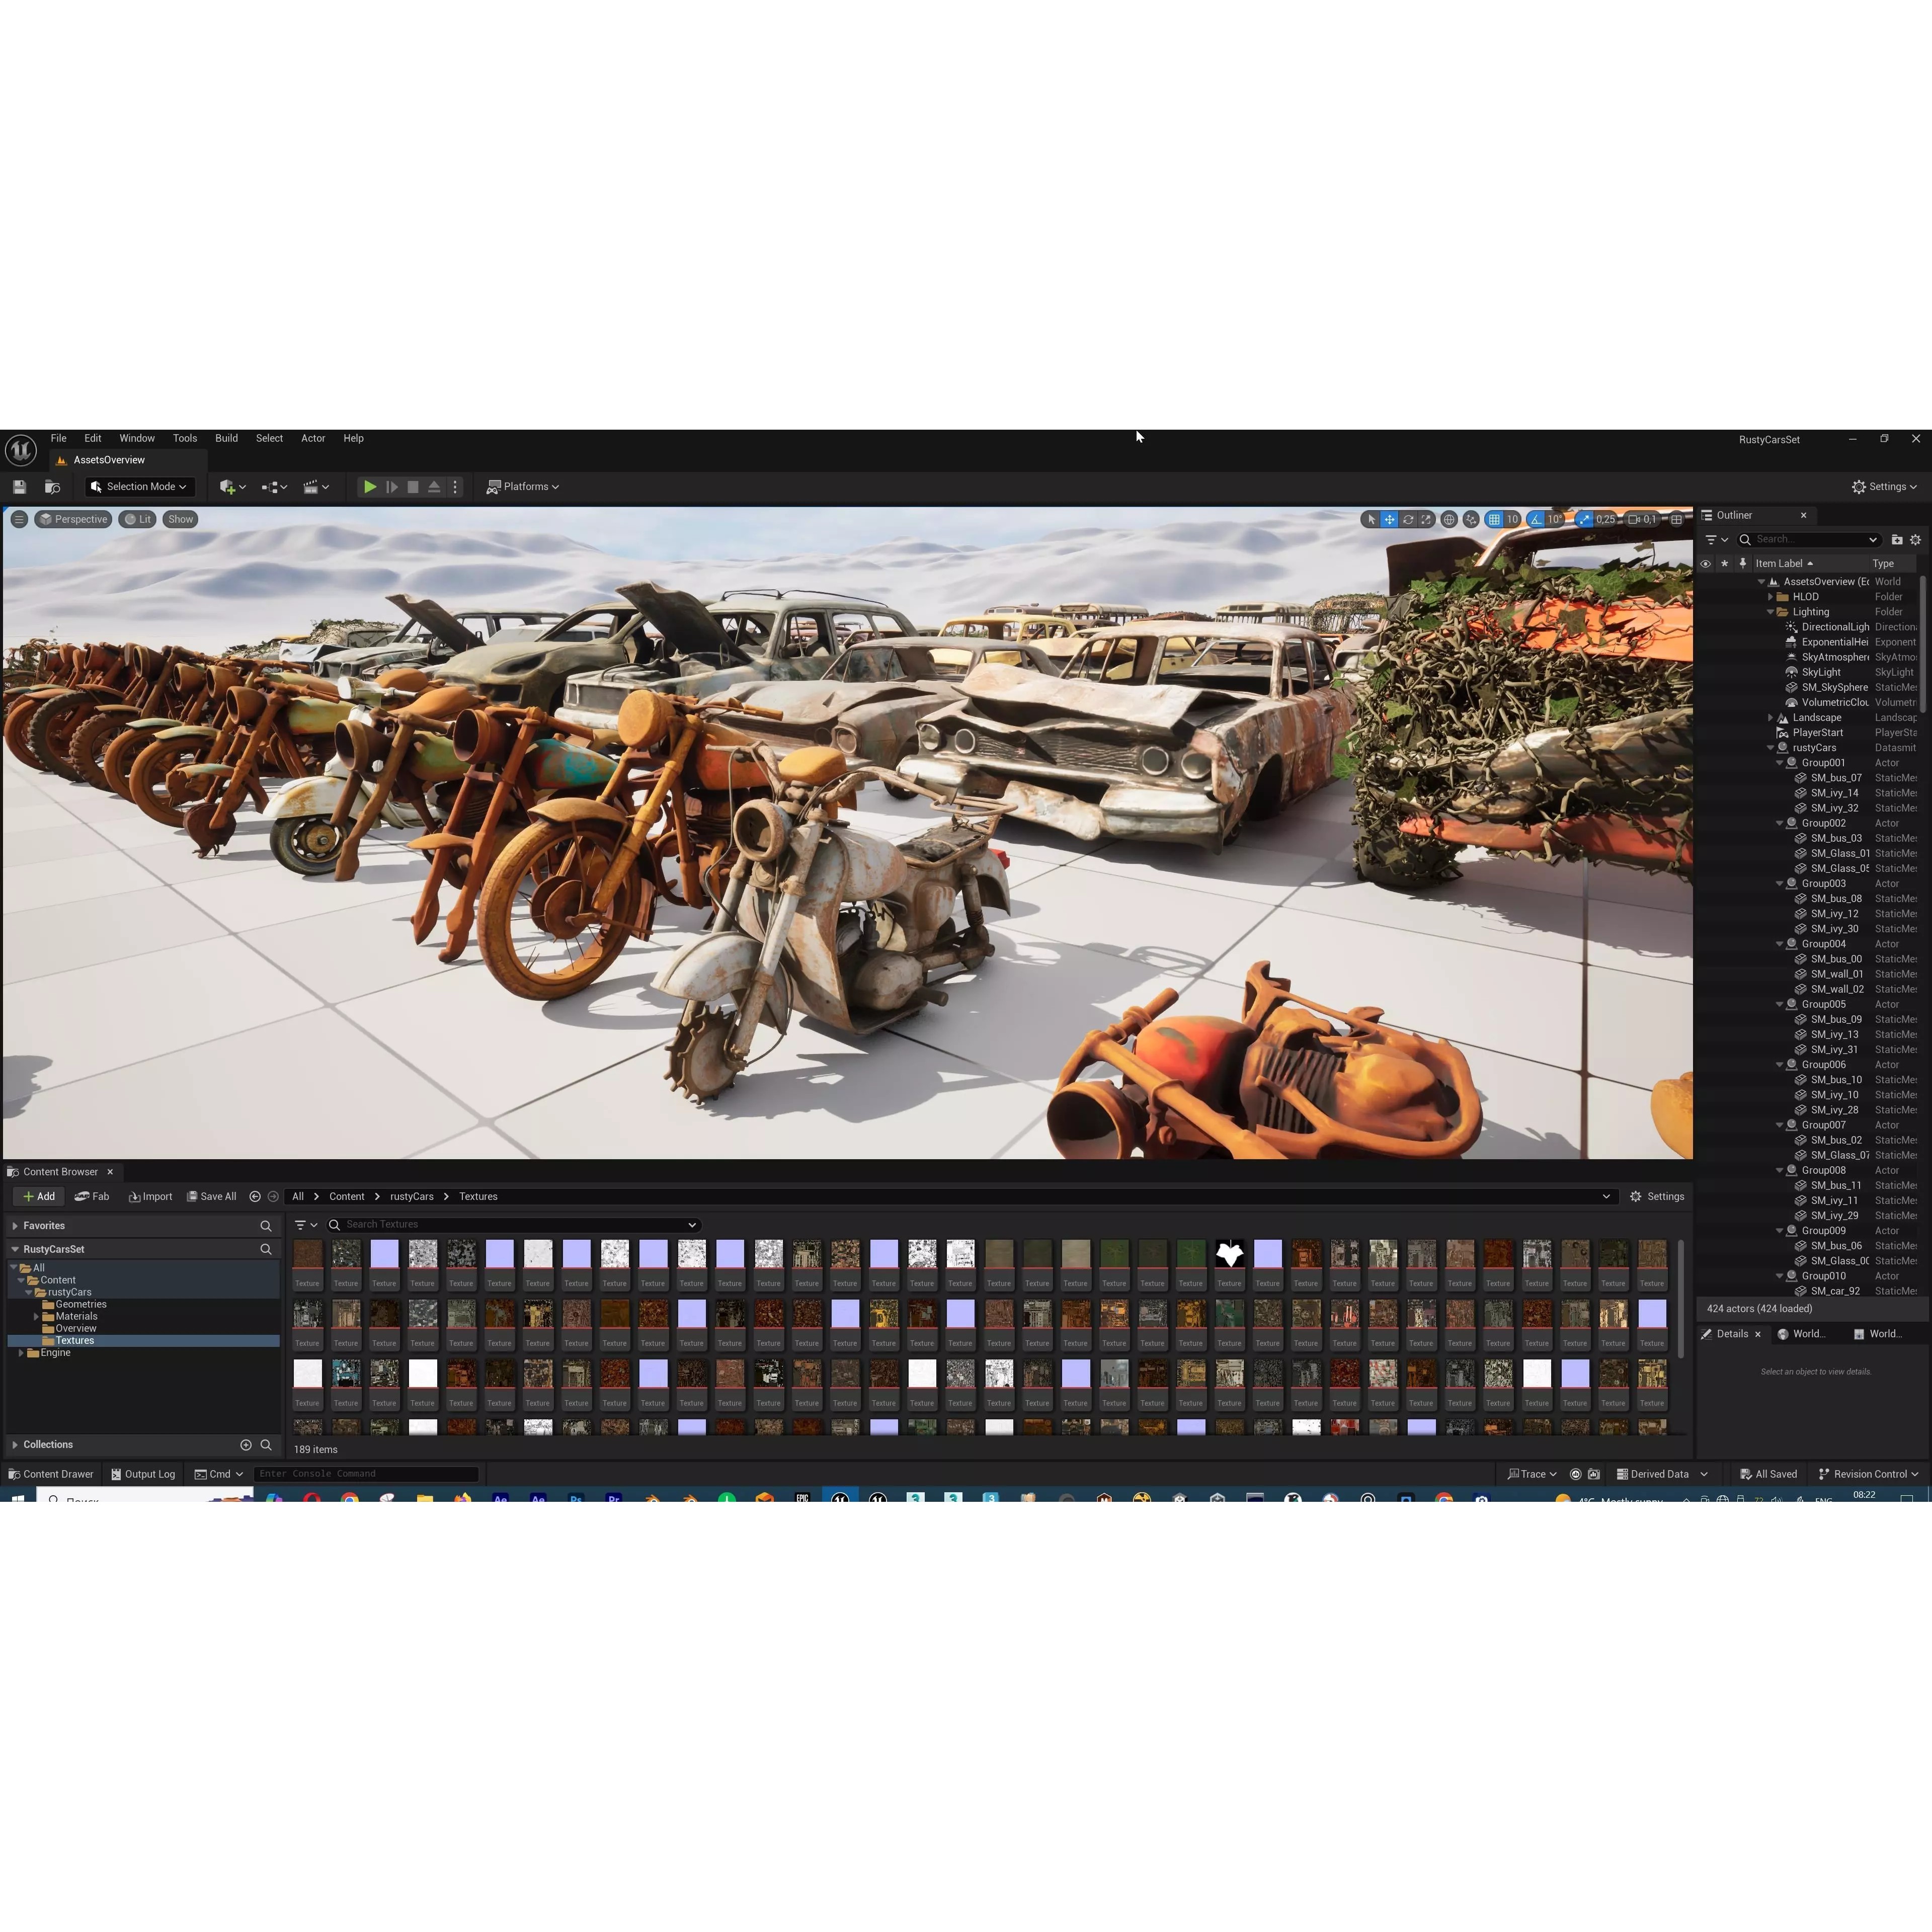Click the Add button in Content Browser
The height and width of the screenshot is (1932, 1932).
click(x=38, y=1197)
